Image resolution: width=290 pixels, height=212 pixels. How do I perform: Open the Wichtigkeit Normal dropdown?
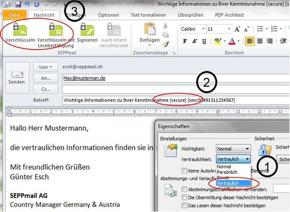click(x=233, y=149)
